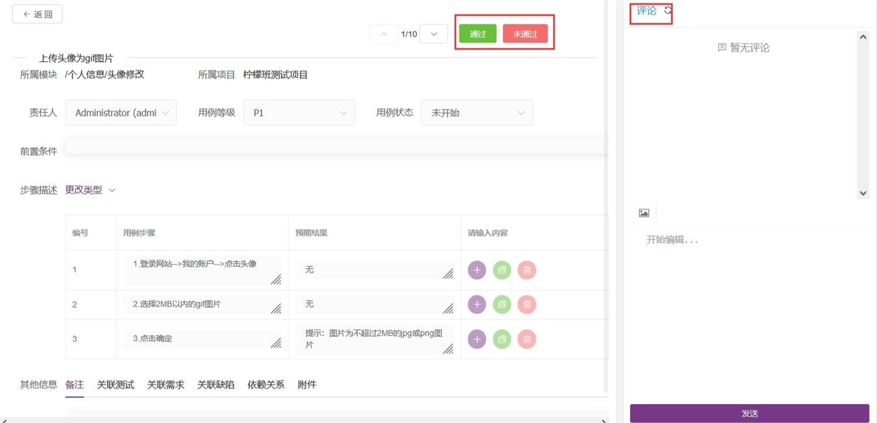Add a step after step 1
The image size is (877, 423).
(x=477, y=270)
